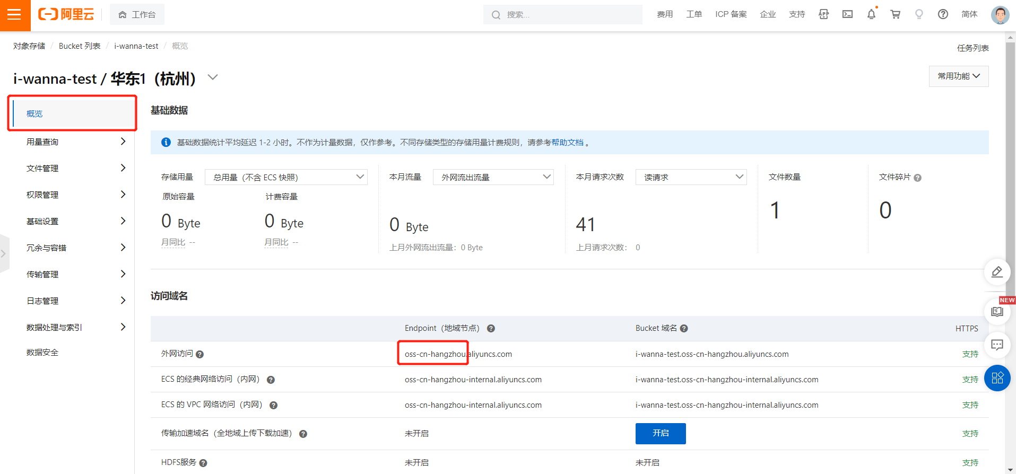
Task: Go to 工作台 workbench button
Action: point(137,14)
